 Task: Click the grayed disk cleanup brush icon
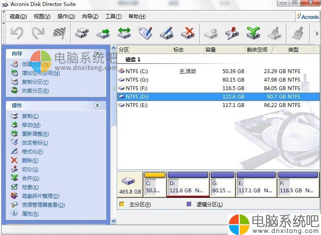coord(275,33)
